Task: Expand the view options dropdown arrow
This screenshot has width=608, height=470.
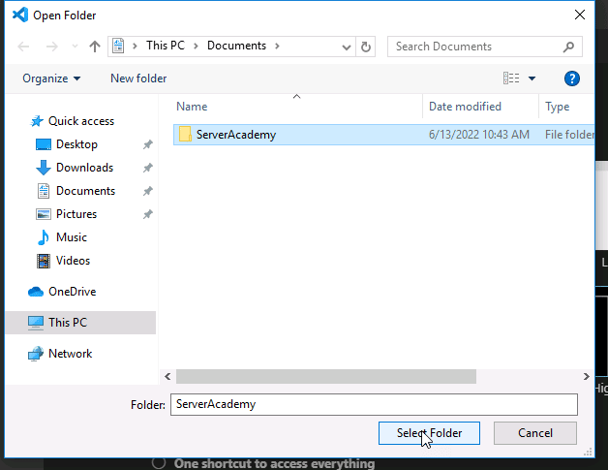Action: (532, 78)
